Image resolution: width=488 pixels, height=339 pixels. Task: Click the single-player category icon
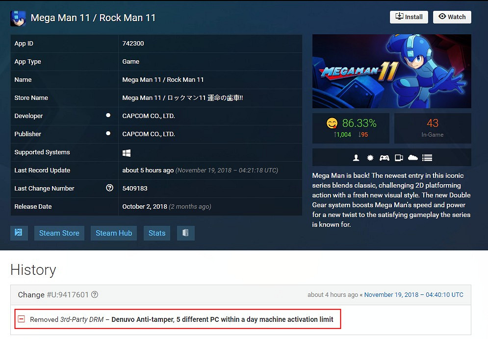click(356, 157)
